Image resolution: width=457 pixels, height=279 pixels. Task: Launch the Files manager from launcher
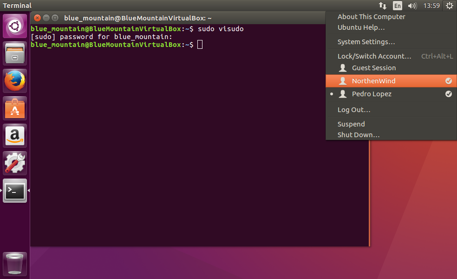pyautogui.click(x=15, y=53)
